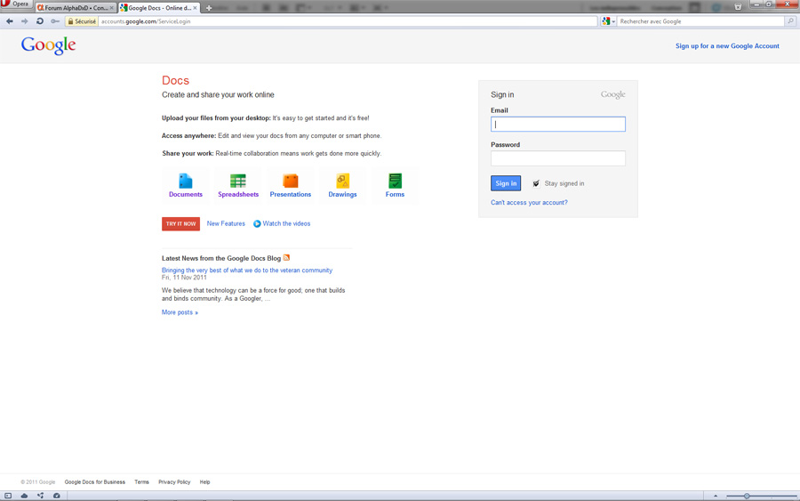Open the closed tabs trash icon
Image resolution: width=800 pixels, height=501 pixels.
(738, 6)
